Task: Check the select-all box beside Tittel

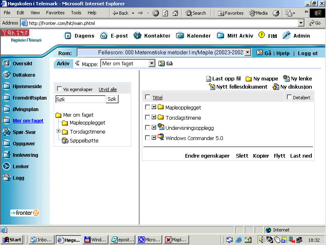Action: (x=148, y=97)
